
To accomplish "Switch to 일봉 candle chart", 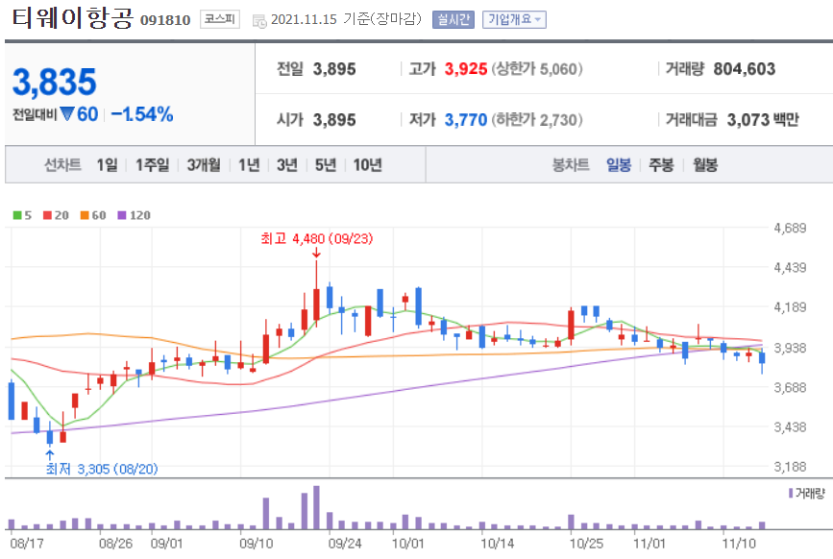I will (x=619, y=165).
